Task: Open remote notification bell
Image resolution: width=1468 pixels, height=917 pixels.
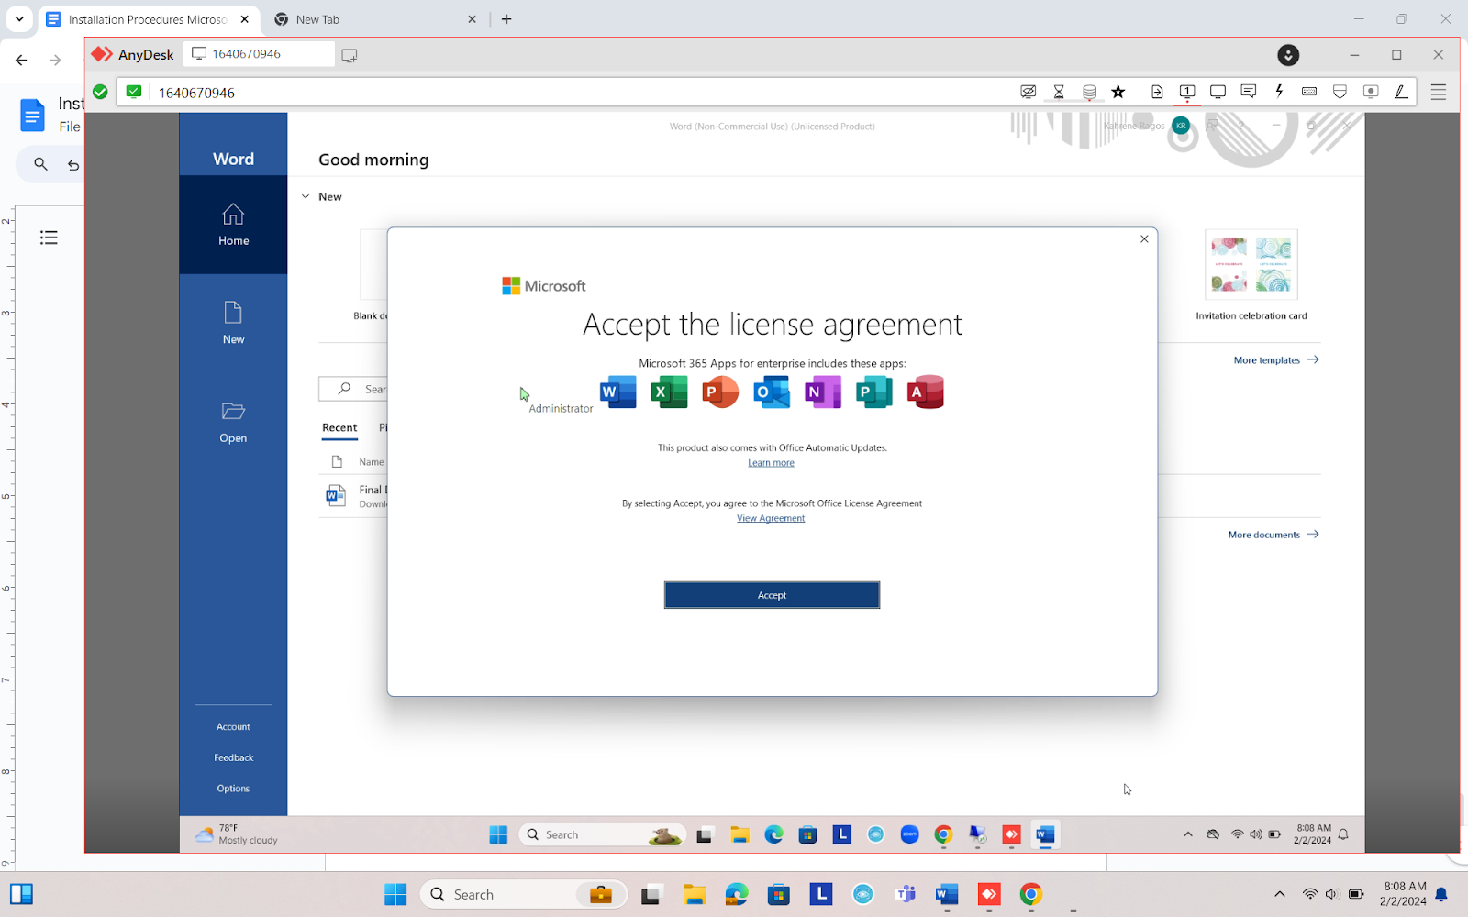Action: click(x=1343, y=834)
